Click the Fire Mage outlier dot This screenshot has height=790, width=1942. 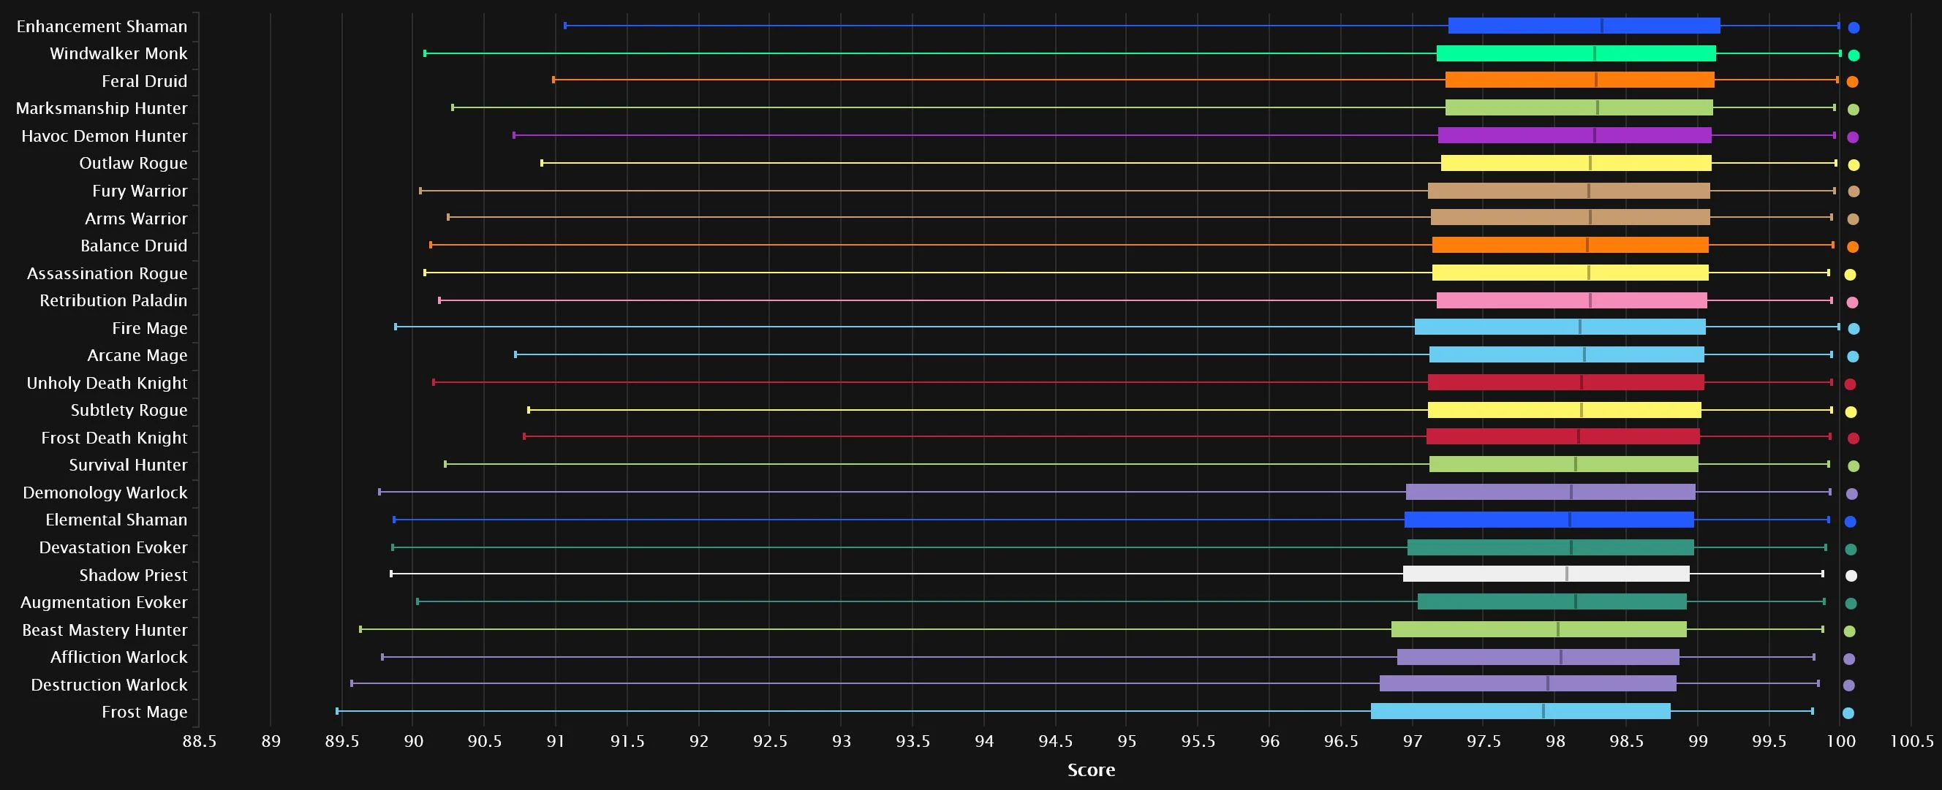tap(1854, 329)
